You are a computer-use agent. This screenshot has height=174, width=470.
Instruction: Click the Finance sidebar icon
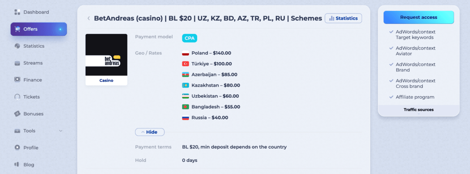17,80
